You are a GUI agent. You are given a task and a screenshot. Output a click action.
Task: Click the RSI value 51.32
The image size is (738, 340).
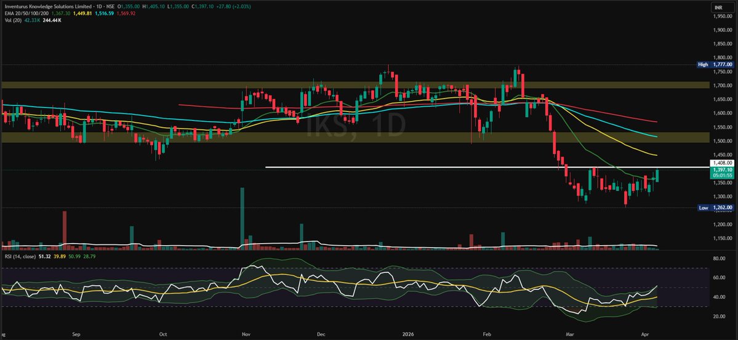(x=45, y=257)
